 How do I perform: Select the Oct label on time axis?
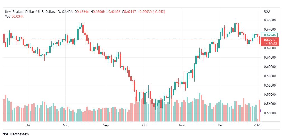(145, 125)
